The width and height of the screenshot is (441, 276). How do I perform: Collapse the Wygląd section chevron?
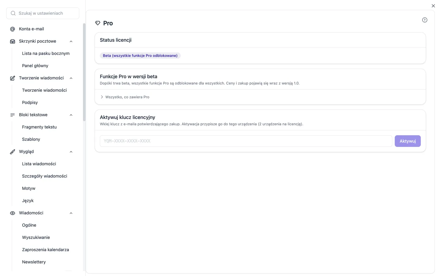click(71, 152)
